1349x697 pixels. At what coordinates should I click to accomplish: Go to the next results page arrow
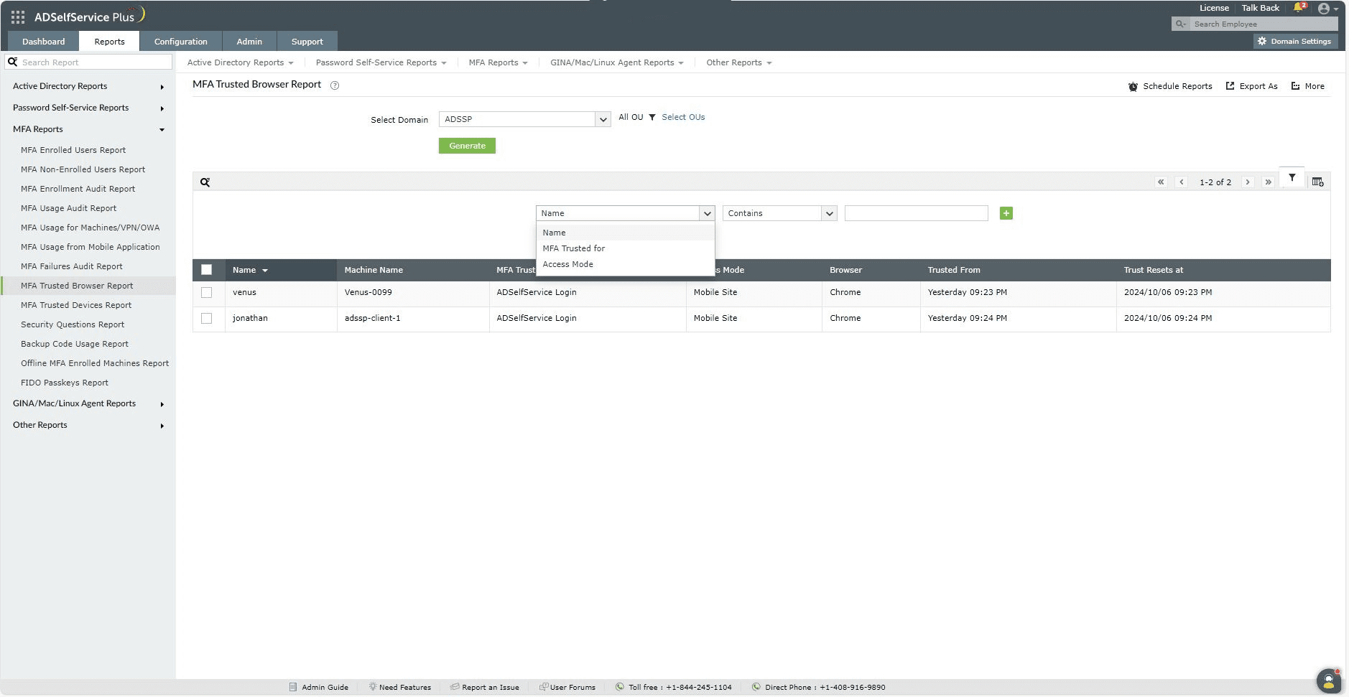(1248, 182)
